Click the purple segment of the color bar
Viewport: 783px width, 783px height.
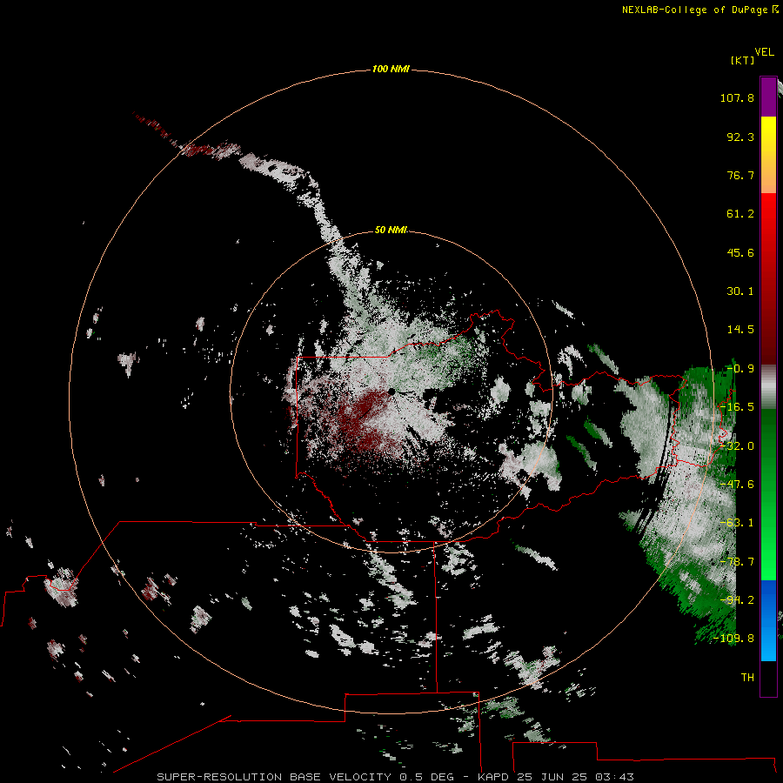[x=768, y=97]
